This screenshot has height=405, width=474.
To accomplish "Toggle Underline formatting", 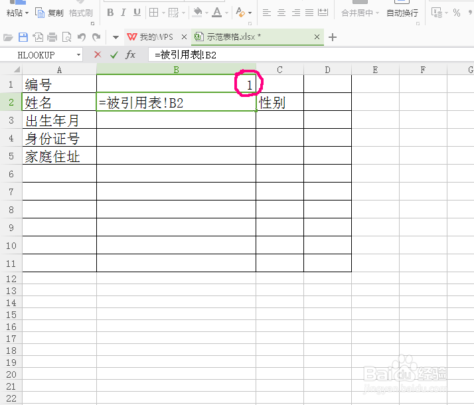I will pos(137,13).
